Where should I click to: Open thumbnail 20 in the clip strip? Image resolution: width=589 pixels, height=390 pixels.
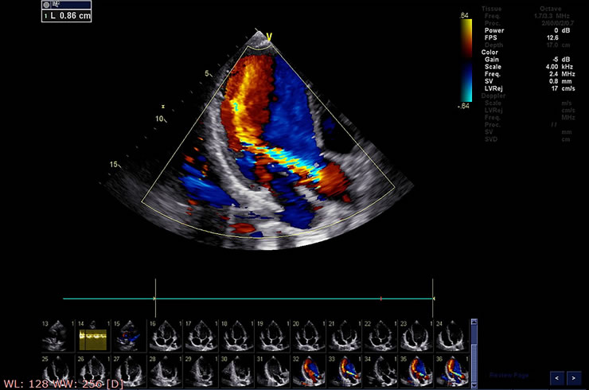click(x=307, y=336)
